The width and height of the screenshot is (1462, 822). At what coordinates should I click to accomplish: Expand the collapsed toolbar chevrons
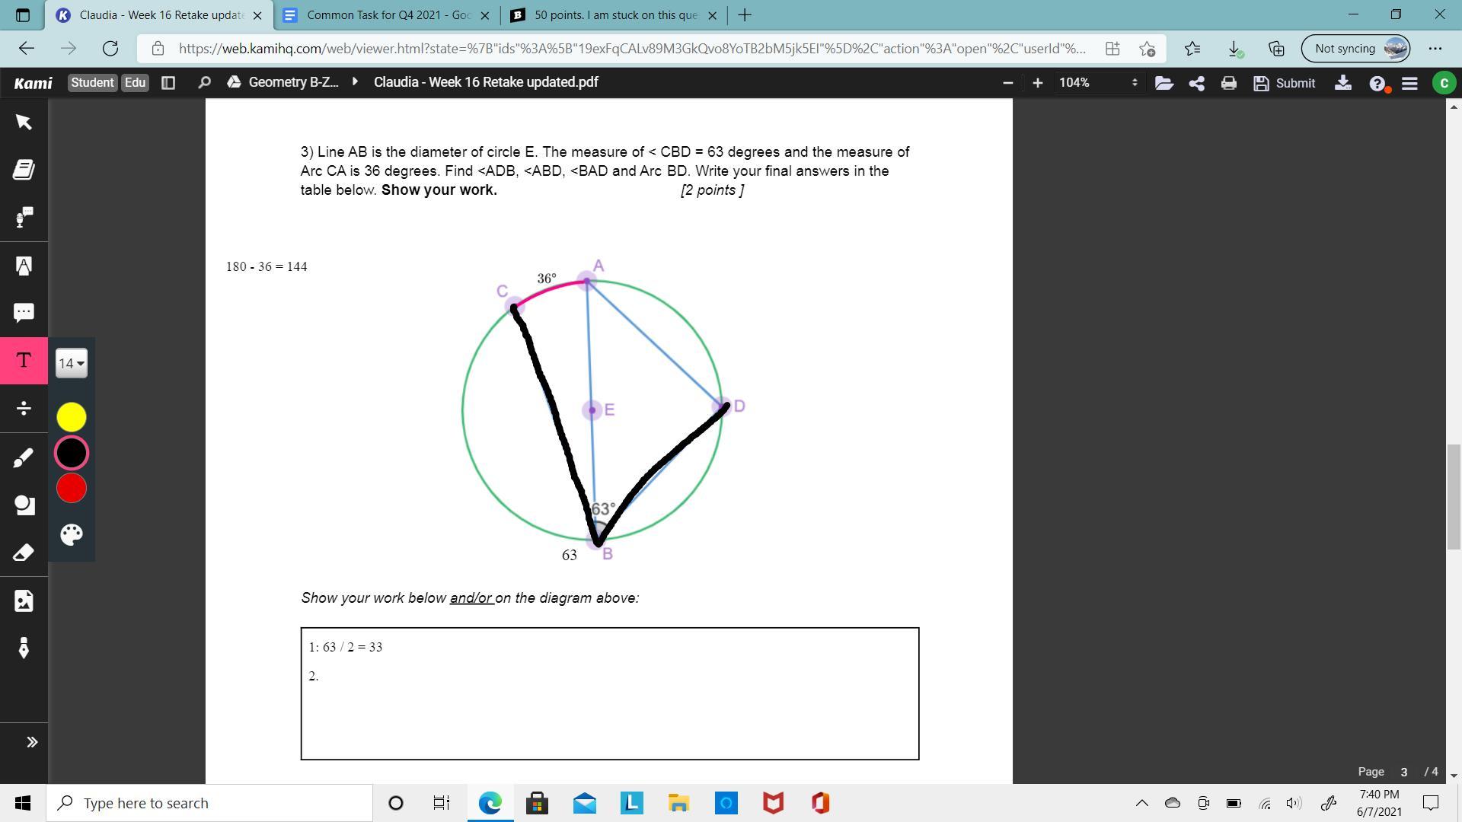click(32, 742)
